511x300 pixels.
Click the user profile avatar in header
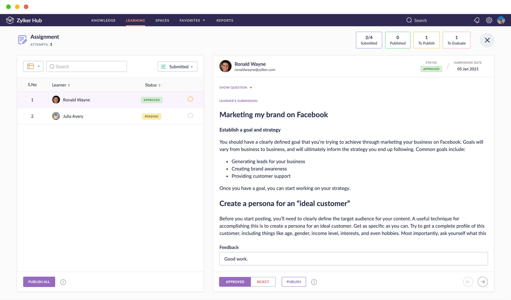(501, 20)
